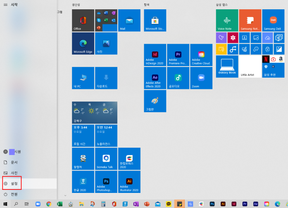Open the 로컬 시간 clock tile
Image resolution: width=288 pixels, height=208 pixels.
tap(83, 136)
